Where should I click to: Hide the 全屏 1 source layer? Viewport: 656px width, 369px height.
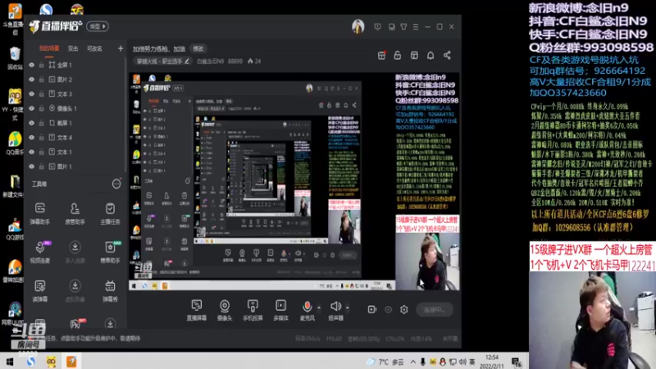point(31,65)
